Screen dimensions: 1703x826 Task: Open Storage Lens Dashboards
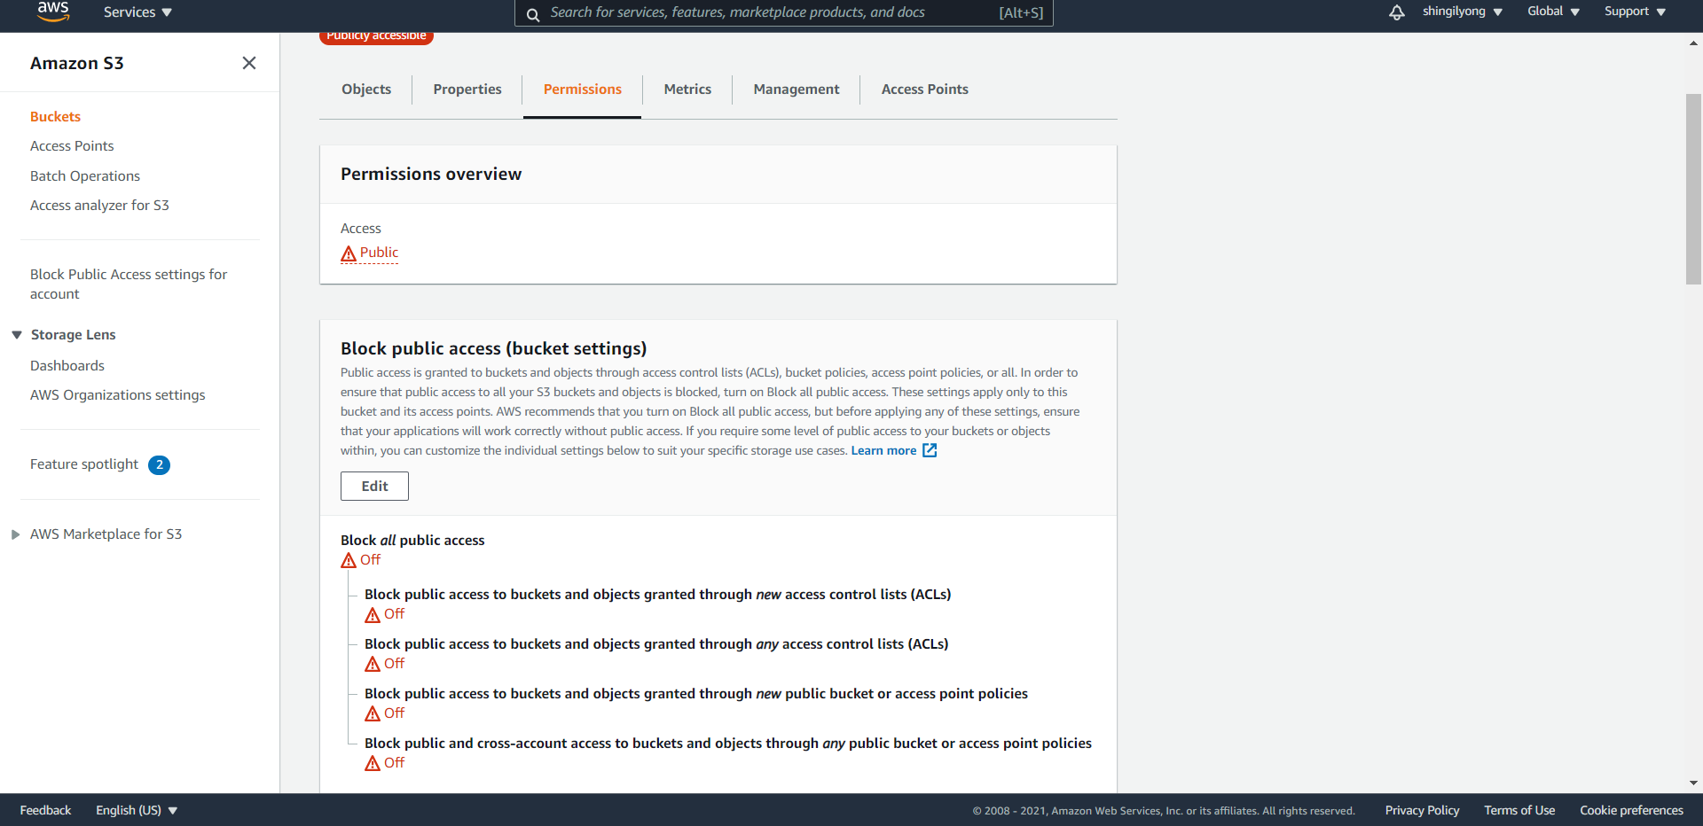click(67, 366)
